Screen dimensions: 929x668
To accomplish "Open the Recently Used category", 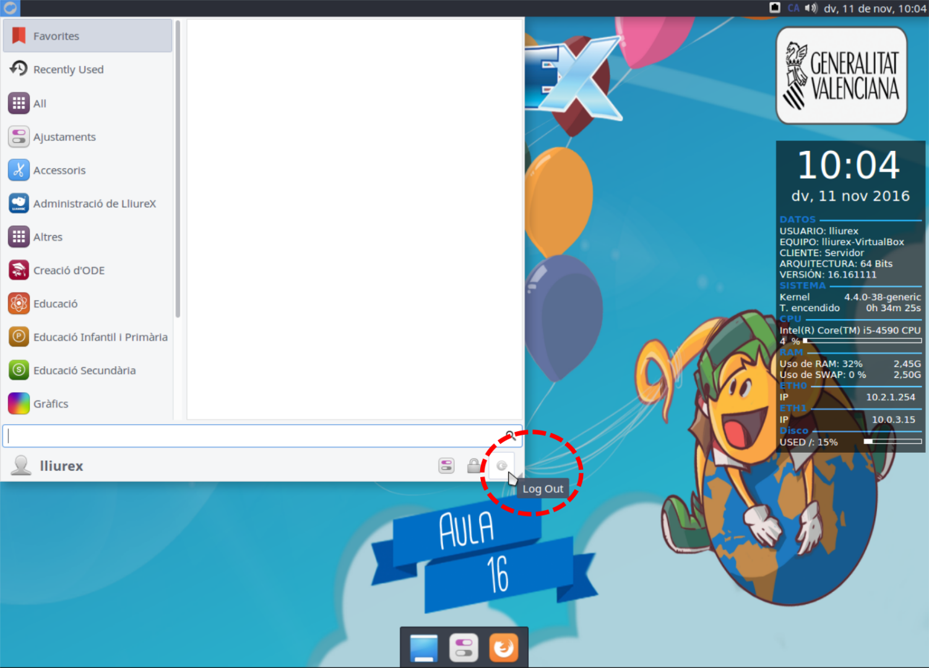I will click(x=87, y=69).
